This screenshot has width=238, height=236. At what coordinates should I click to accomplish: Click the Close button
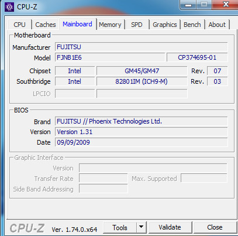[215, 227]
